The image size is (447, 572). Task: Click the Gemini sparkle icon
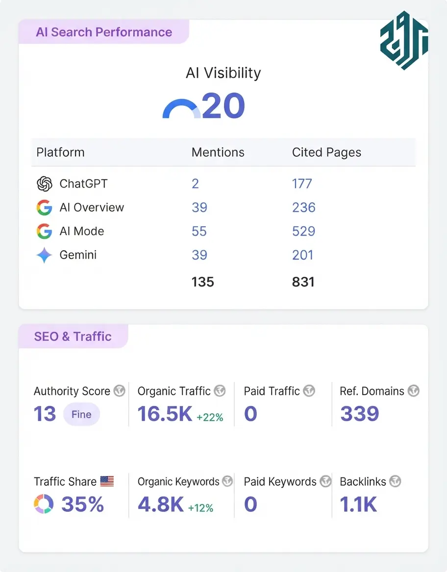click(x=44, y=255)
